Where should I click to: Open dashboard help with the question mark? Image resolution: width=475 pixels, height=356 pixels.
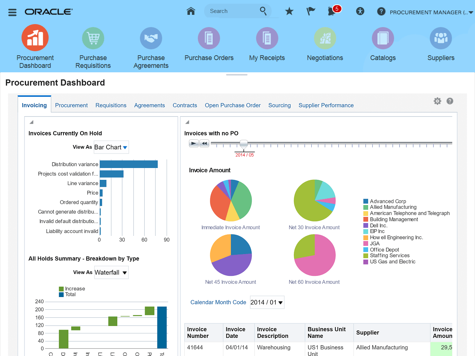(450, 101)
